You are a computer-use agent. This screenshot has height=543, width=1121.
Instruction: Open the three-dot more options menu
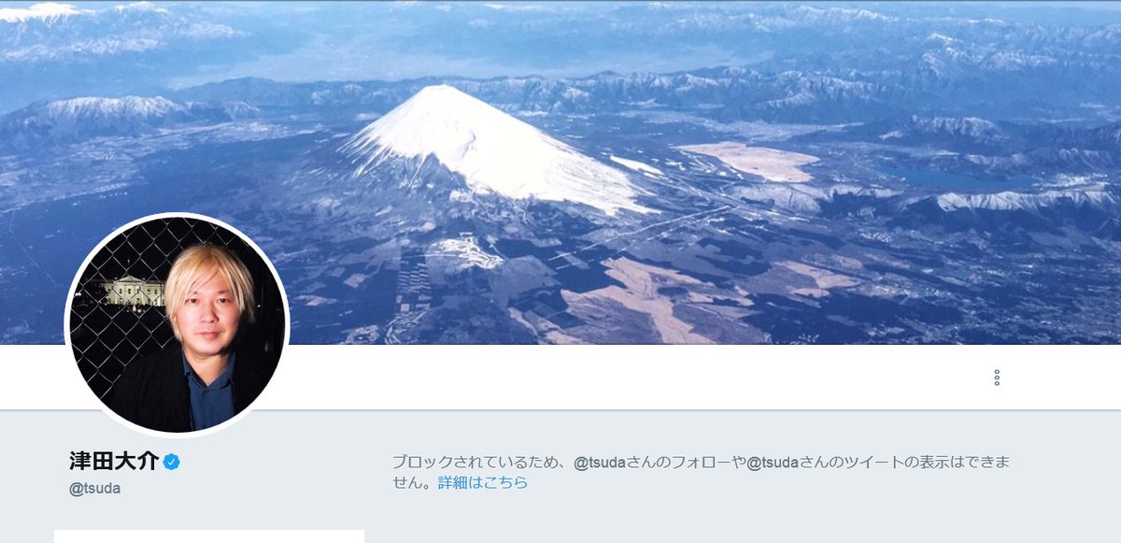pyautogui.click(x=997, y=378)
